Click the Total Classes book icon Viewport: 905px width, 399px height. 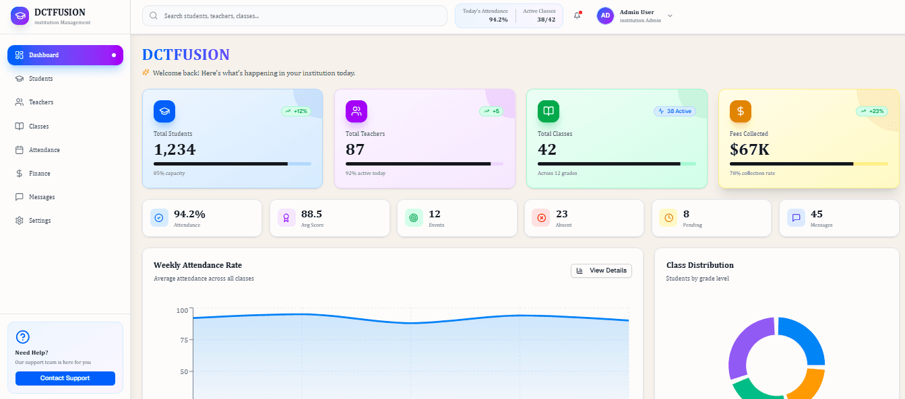coord(549,111)
